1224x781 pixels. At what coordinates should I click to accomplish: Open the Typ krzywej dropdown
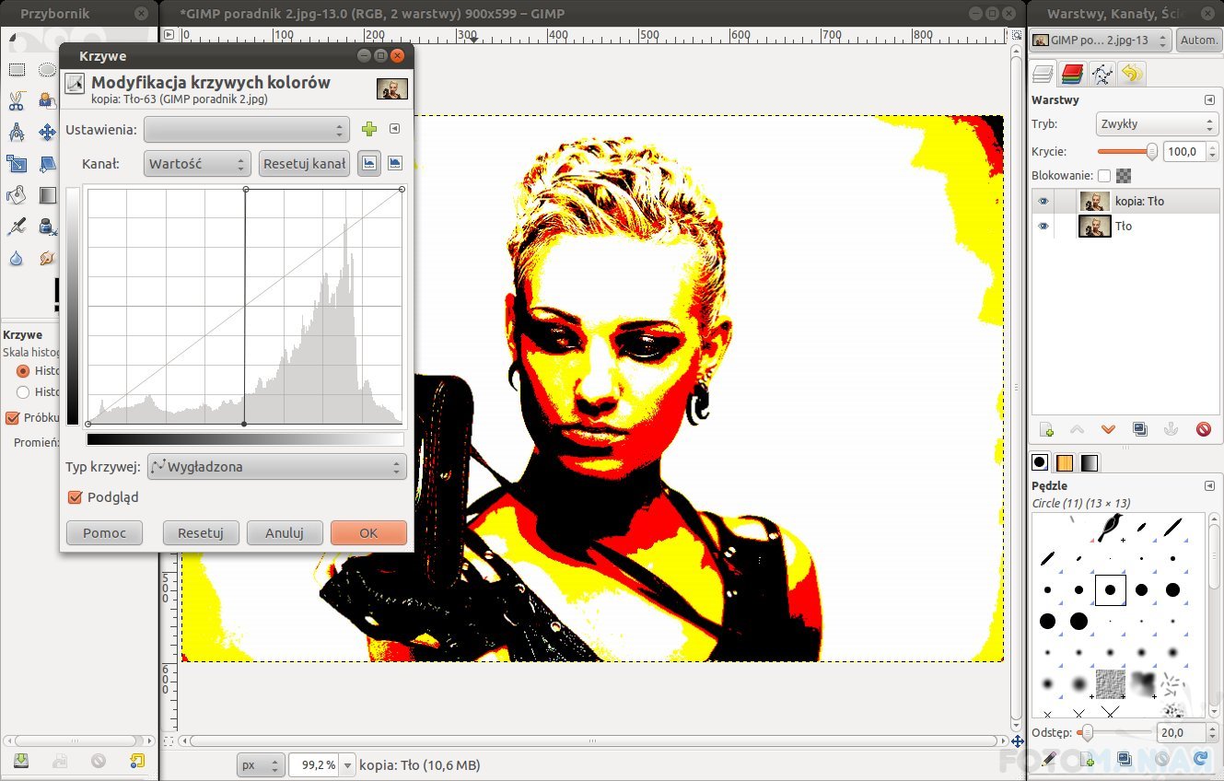pyautogui.click(x=276, y=467)
